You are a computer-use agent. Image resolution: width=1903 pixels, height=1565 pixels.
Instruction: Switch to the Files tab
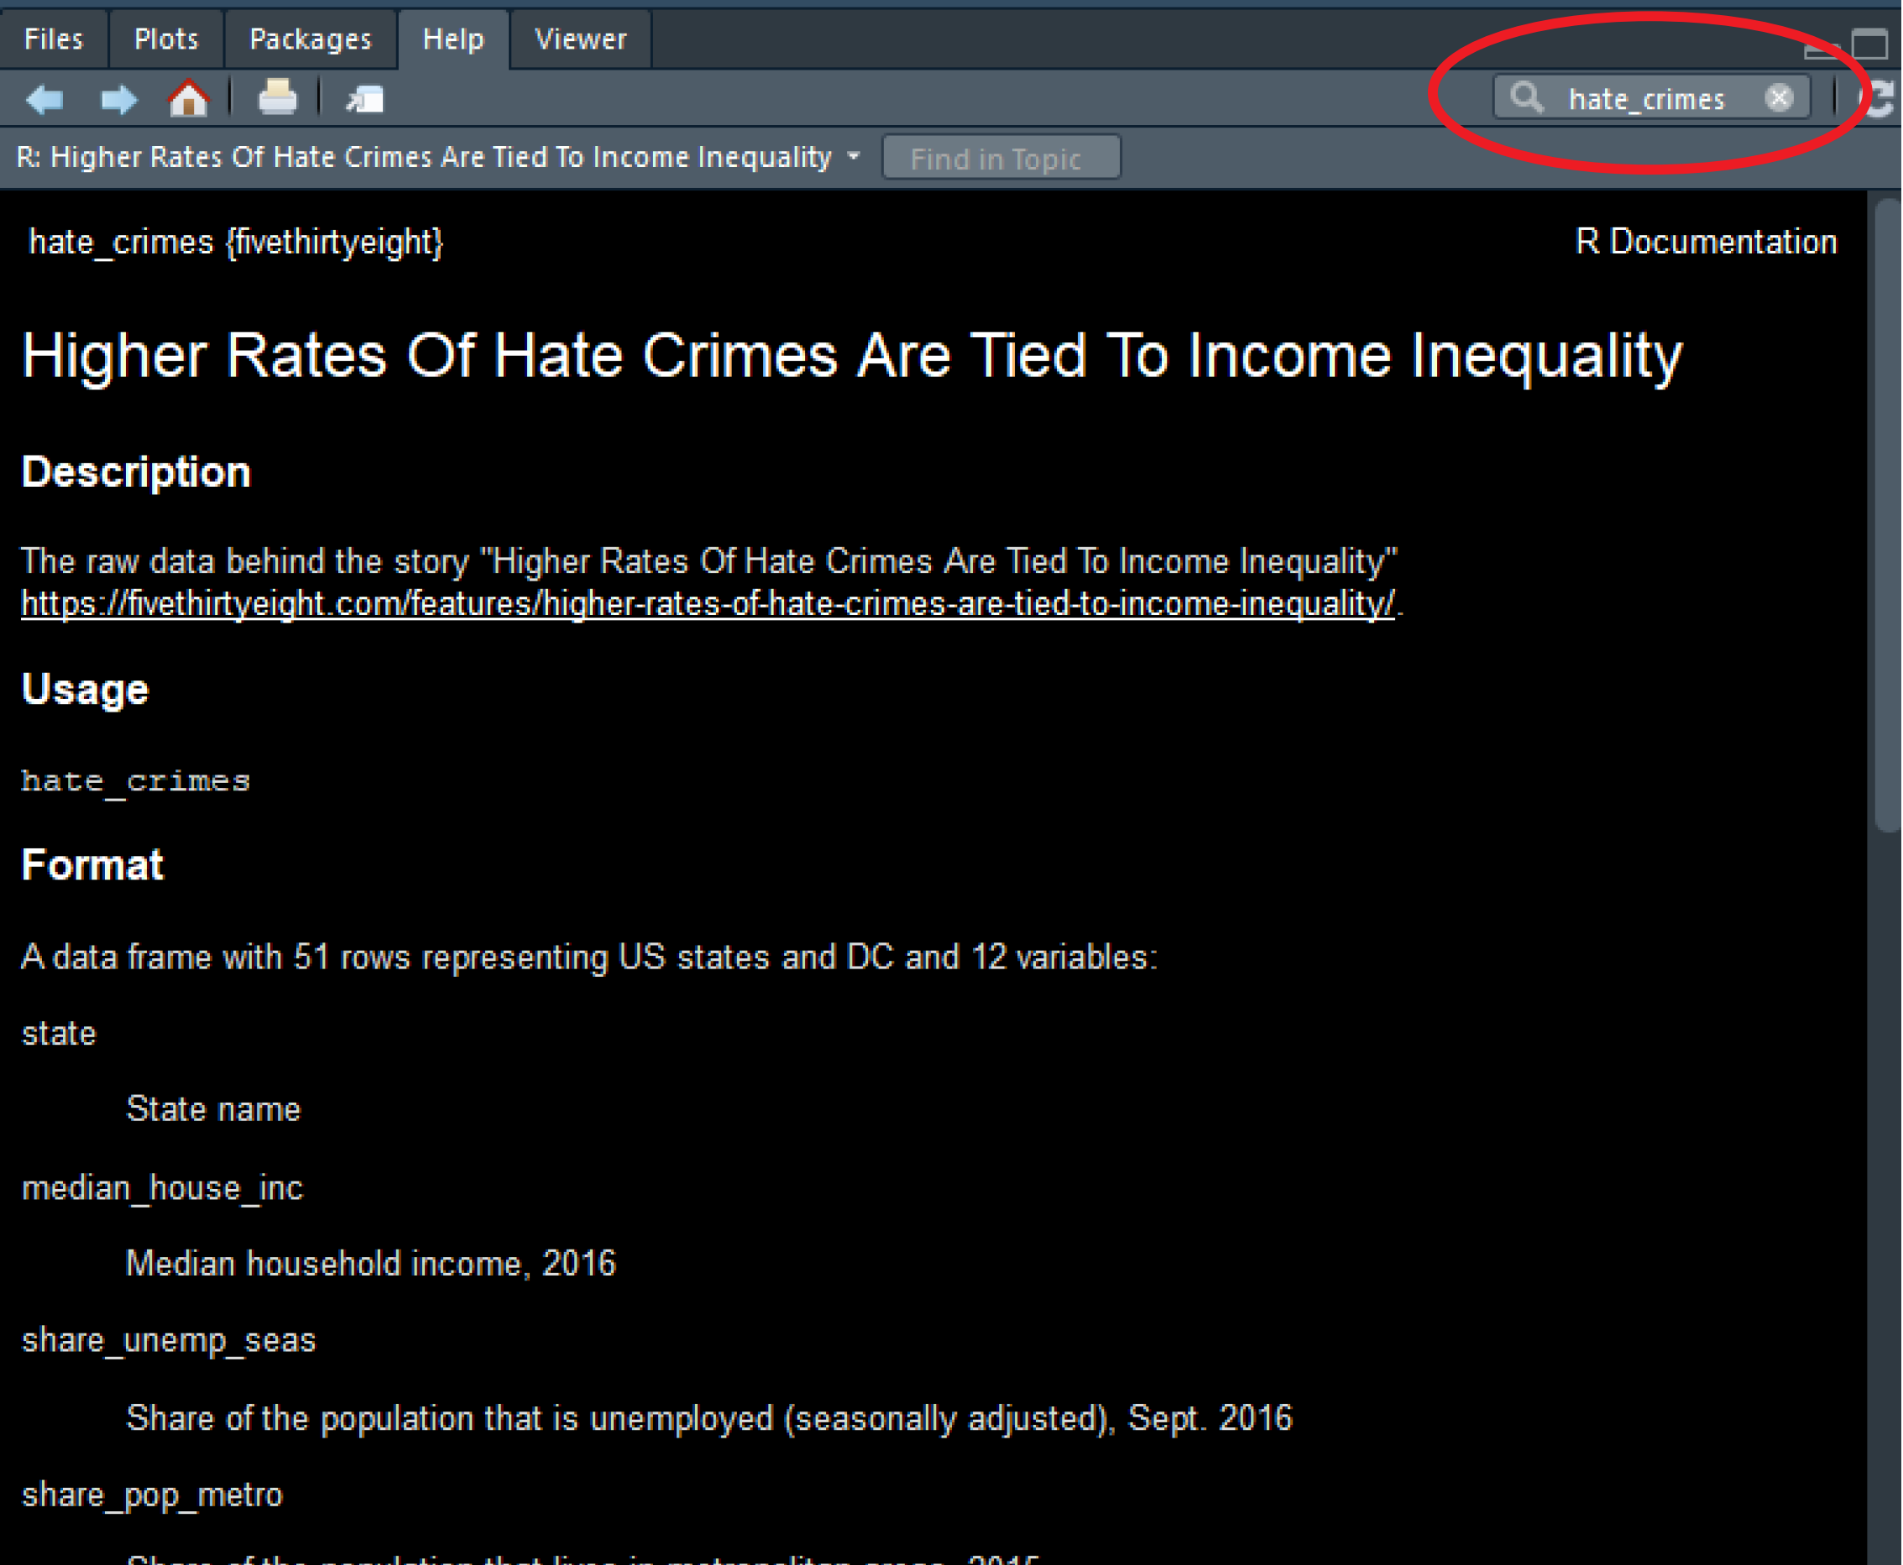(53, 39)
